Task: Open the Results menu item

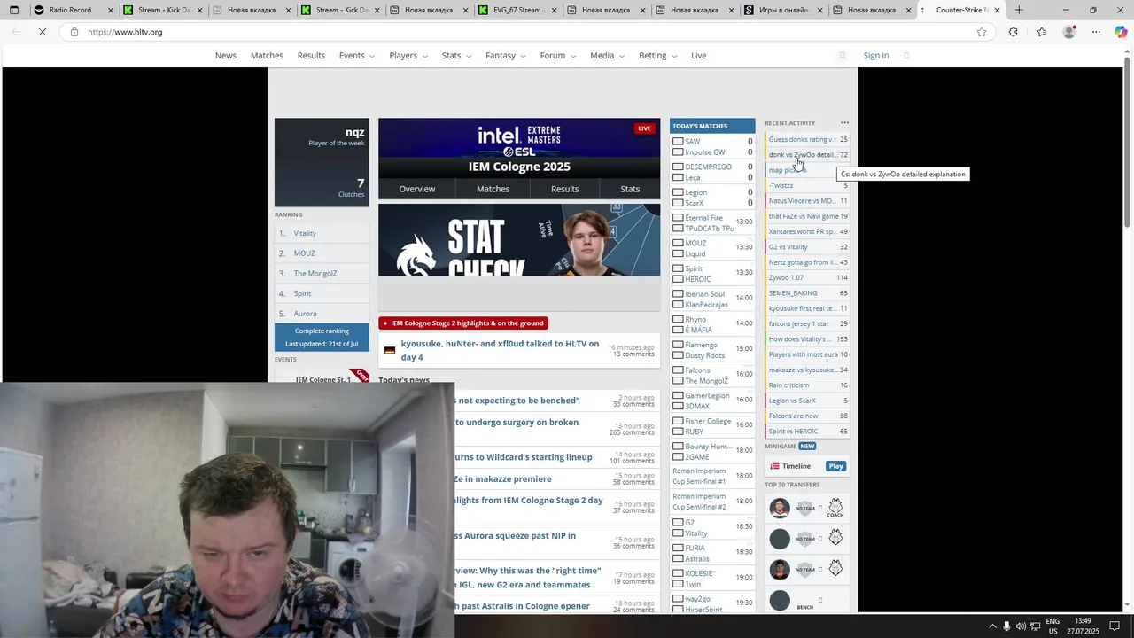Action: tap(311, 55)
